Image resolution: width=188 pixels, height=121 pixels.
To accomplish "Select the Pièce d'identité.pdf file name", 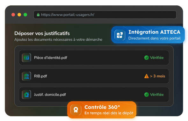I will click(x=51, y=58).
